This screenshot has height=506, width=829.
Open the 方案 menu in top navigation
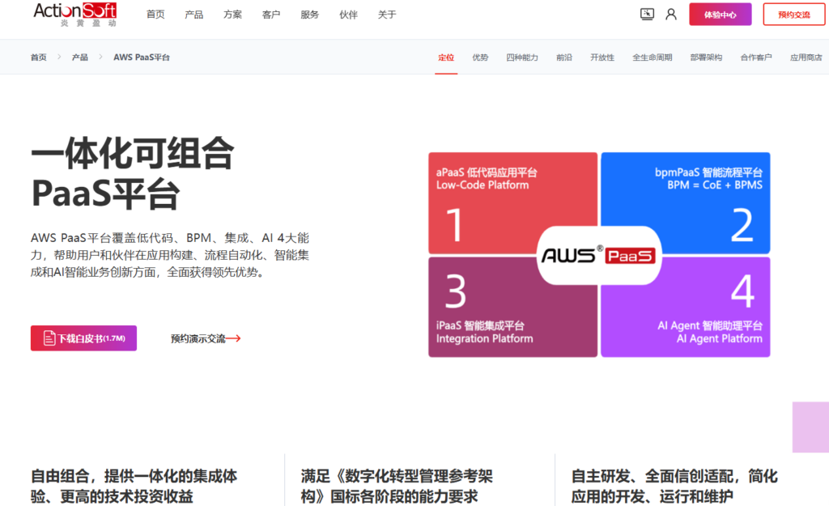pos(232,14)
